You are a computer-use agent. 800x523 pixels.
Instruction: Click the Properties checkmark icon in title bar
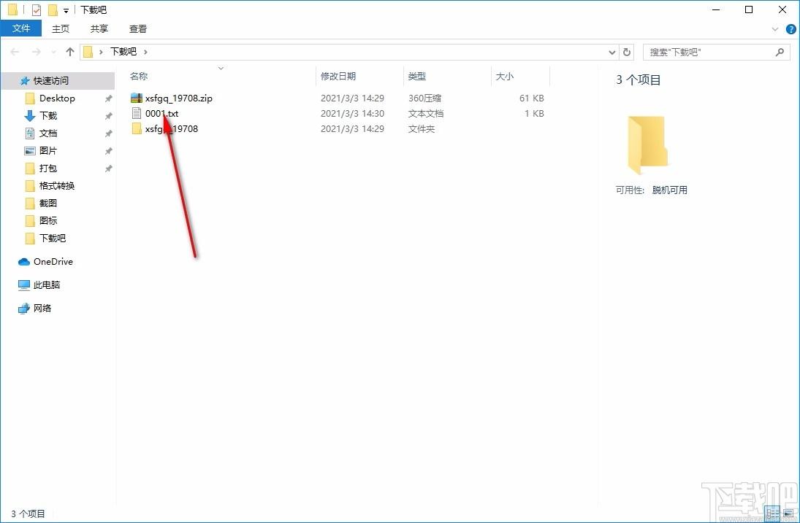pos(36,9)
